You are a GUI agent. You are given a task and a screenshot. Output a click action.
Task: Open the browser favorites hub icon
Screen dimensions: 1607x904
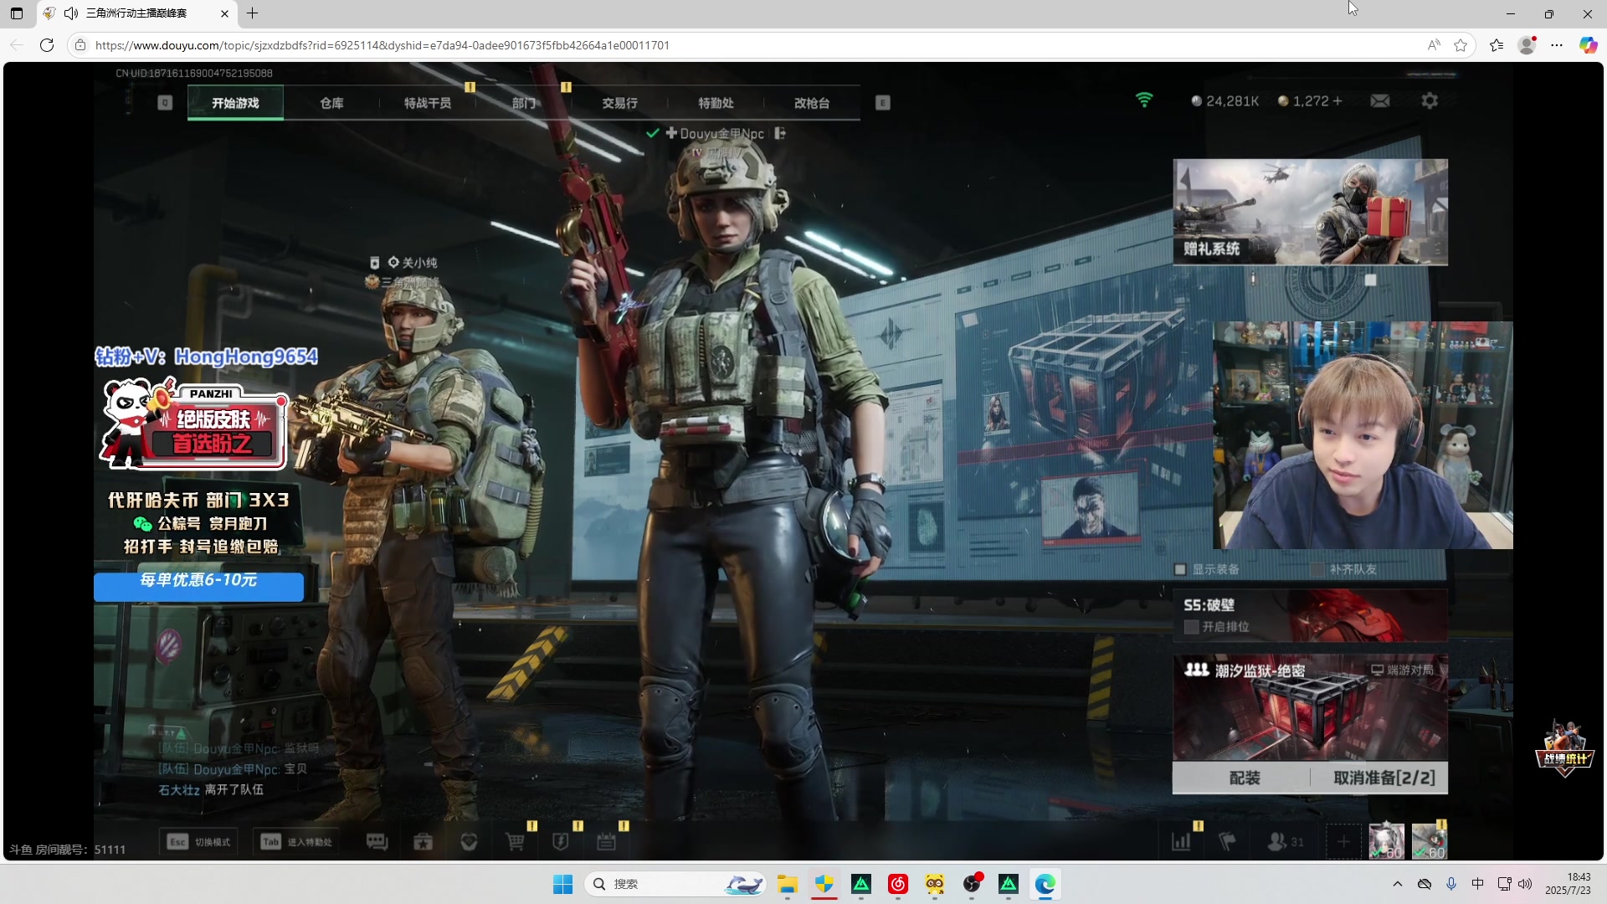(x=1497, y=45)
